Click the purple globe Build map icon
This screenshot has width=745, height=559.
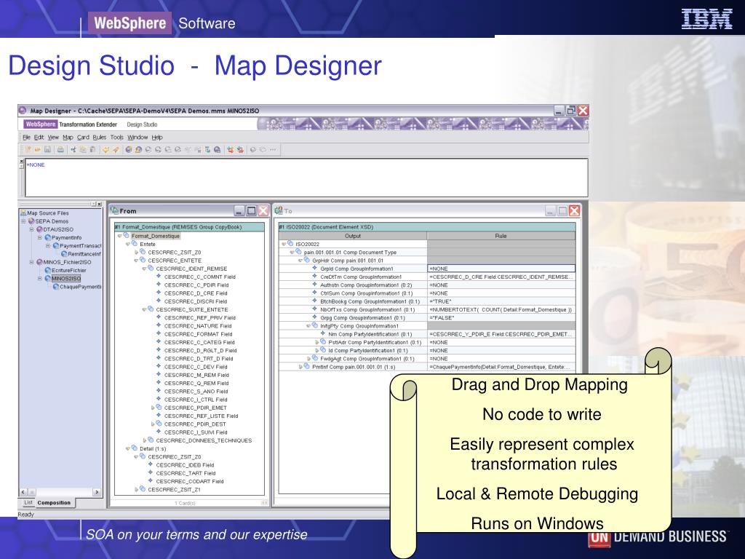tap(128, 150)
